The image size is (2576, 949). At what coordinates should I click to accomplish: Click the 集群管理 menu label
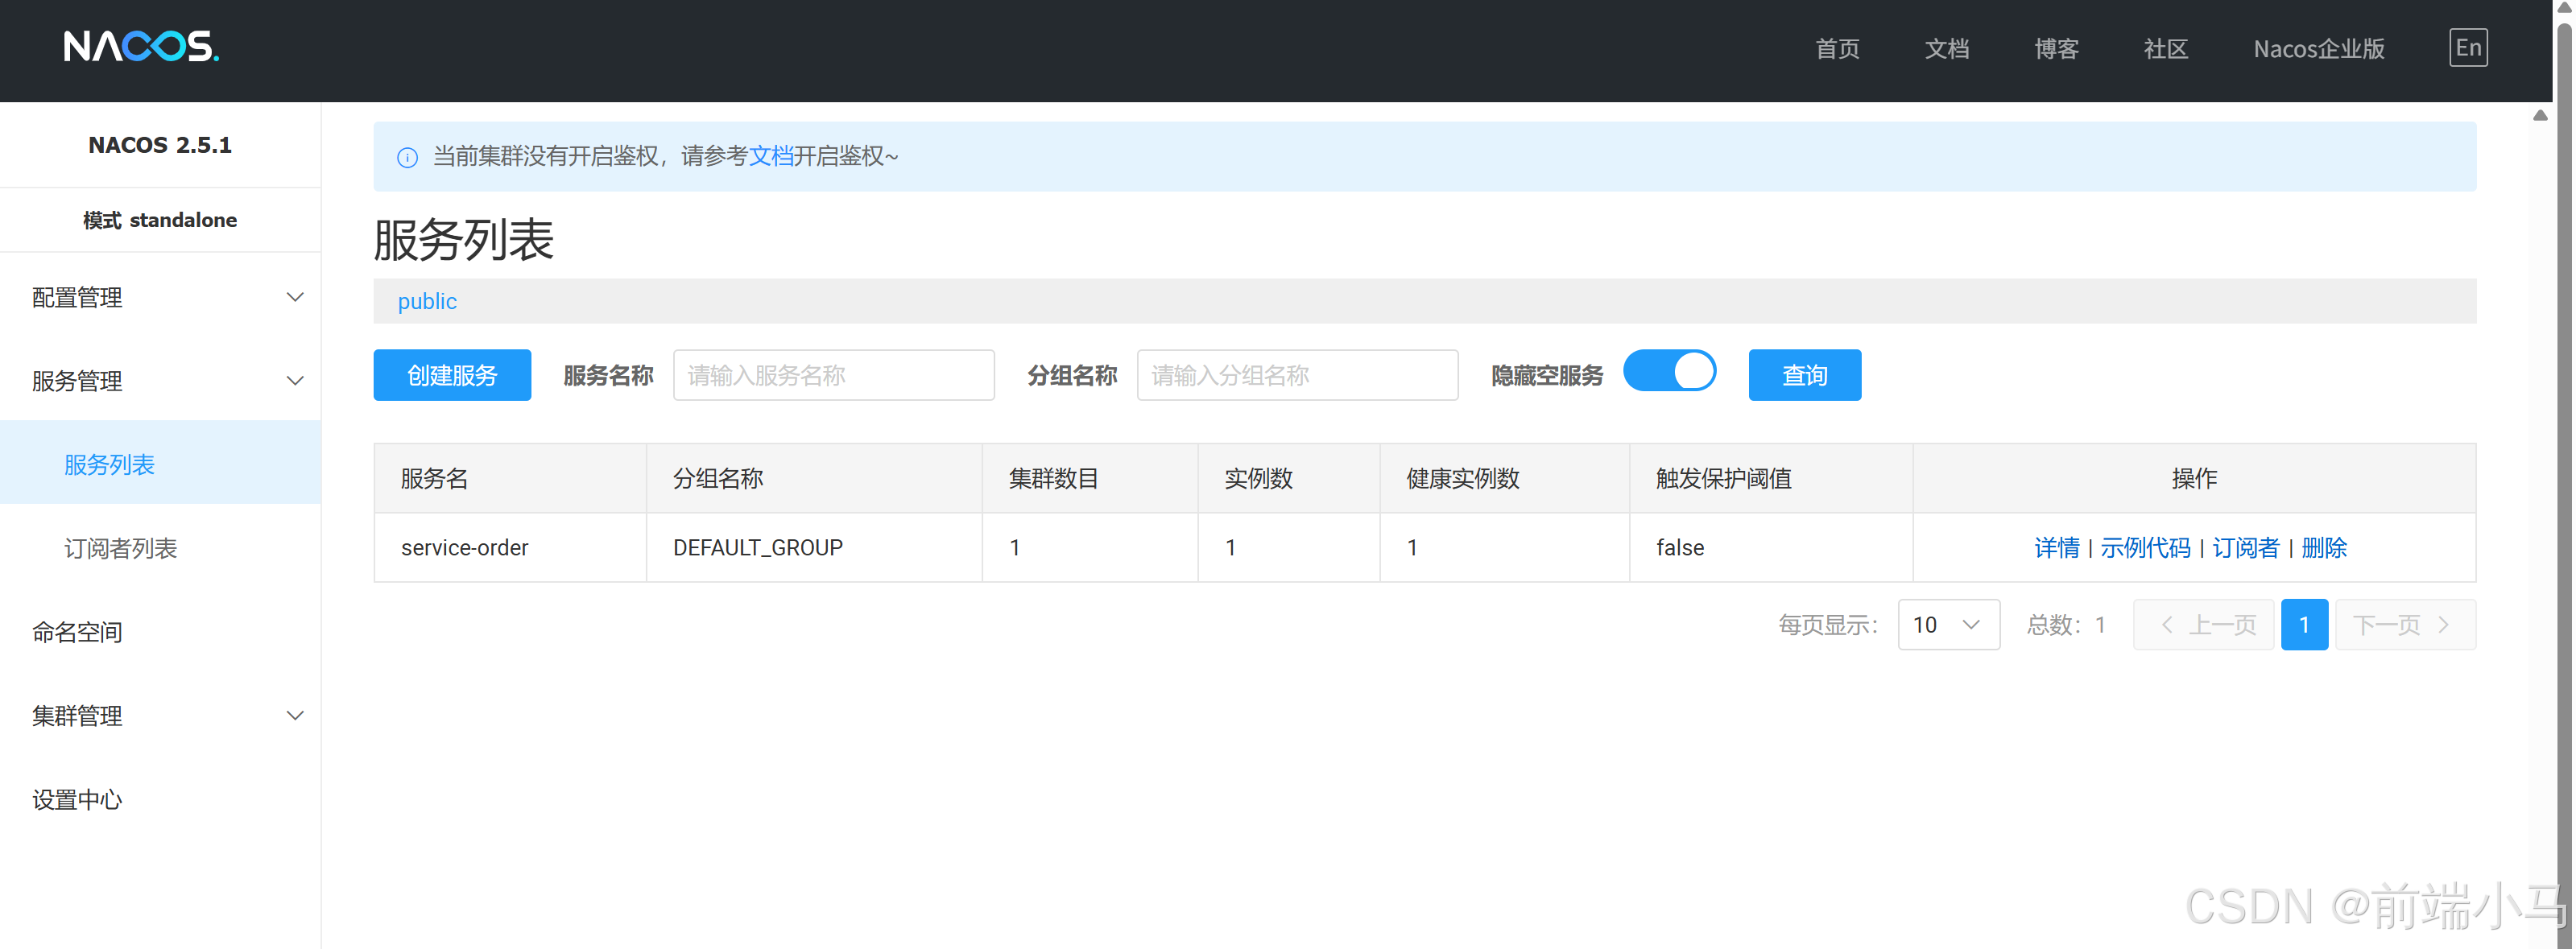(x=77, y=716)
